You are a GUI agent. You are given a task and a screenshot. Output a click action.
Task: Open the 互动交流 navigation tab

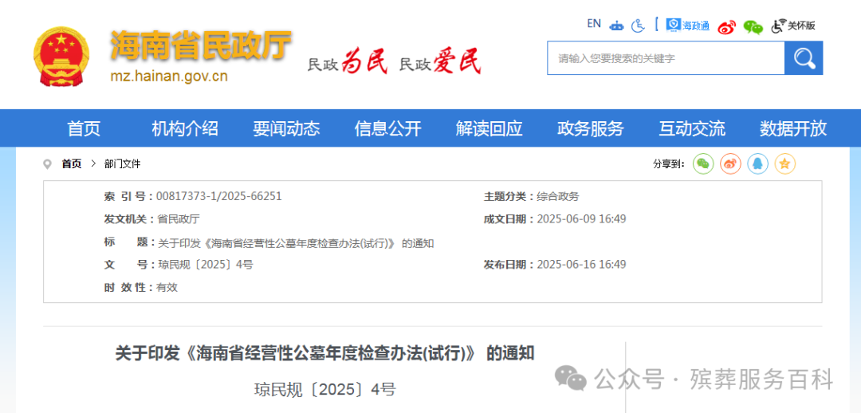[x=692, y=128]
